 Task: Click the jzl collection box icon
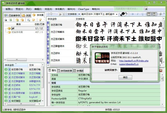click(9, 28)
